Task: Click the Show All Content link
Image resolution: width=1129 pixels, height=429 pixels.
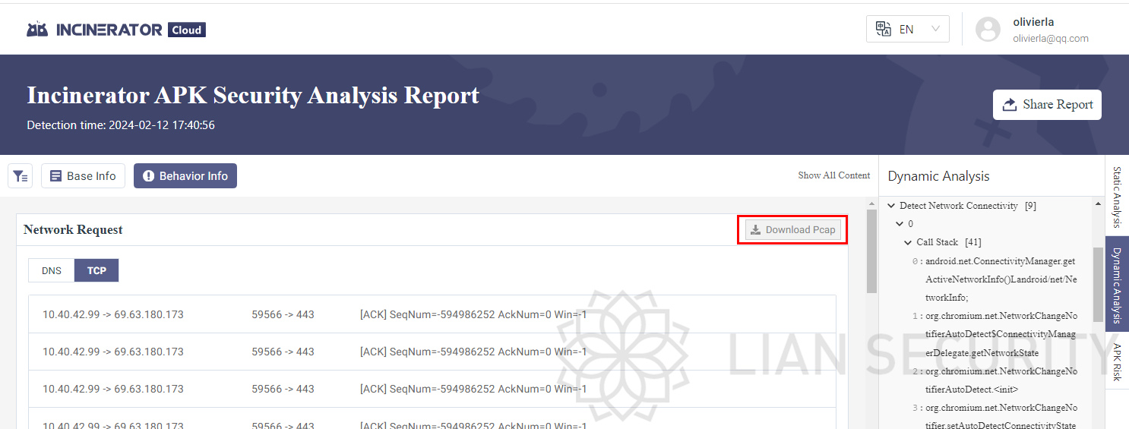Action: (x=833, y=175)
